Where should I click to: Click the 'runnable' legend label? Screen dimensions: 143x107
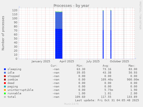pyautogui.click(x=14, y=93)
